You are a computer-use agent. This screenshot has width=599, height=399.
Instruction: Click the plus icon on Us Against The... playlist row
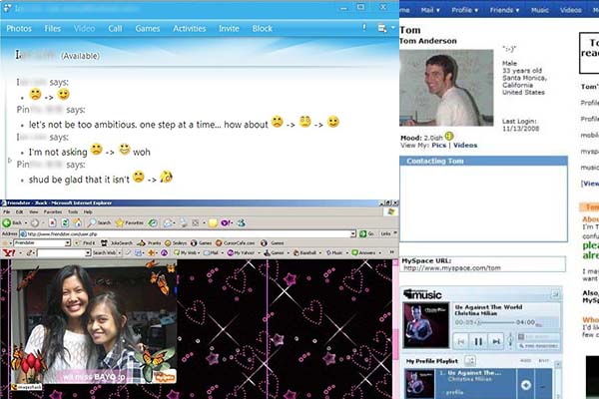(x=526, y=385)
